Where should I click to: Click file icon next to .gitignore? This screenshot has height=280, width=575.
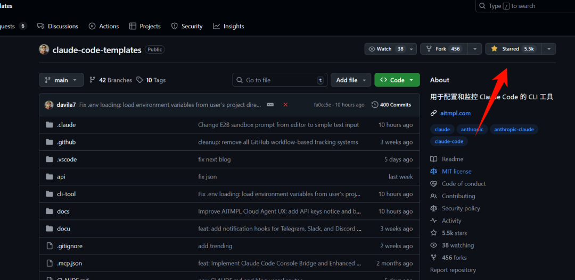click(x=50, y=246)
